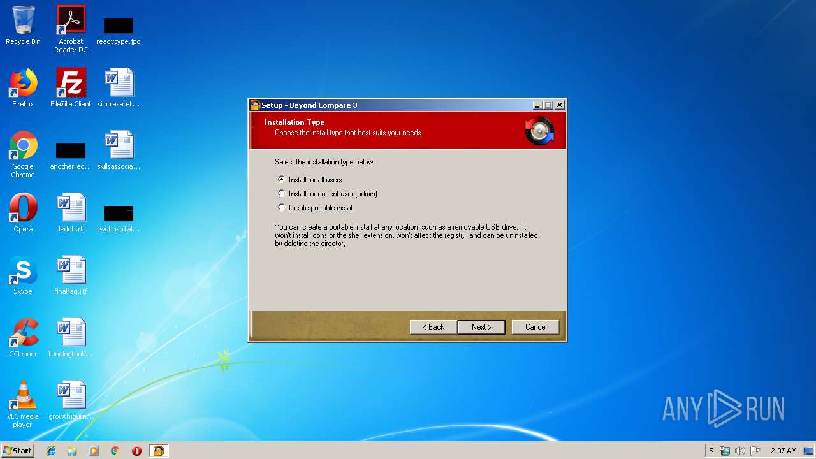816x459 pixels.
Task: Click the Installation Type heading text
Action: pos(295,122)
